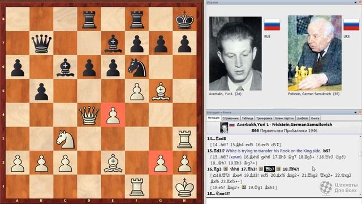Go to move 18.Rf4?! in notation

(x=291, y=169)
